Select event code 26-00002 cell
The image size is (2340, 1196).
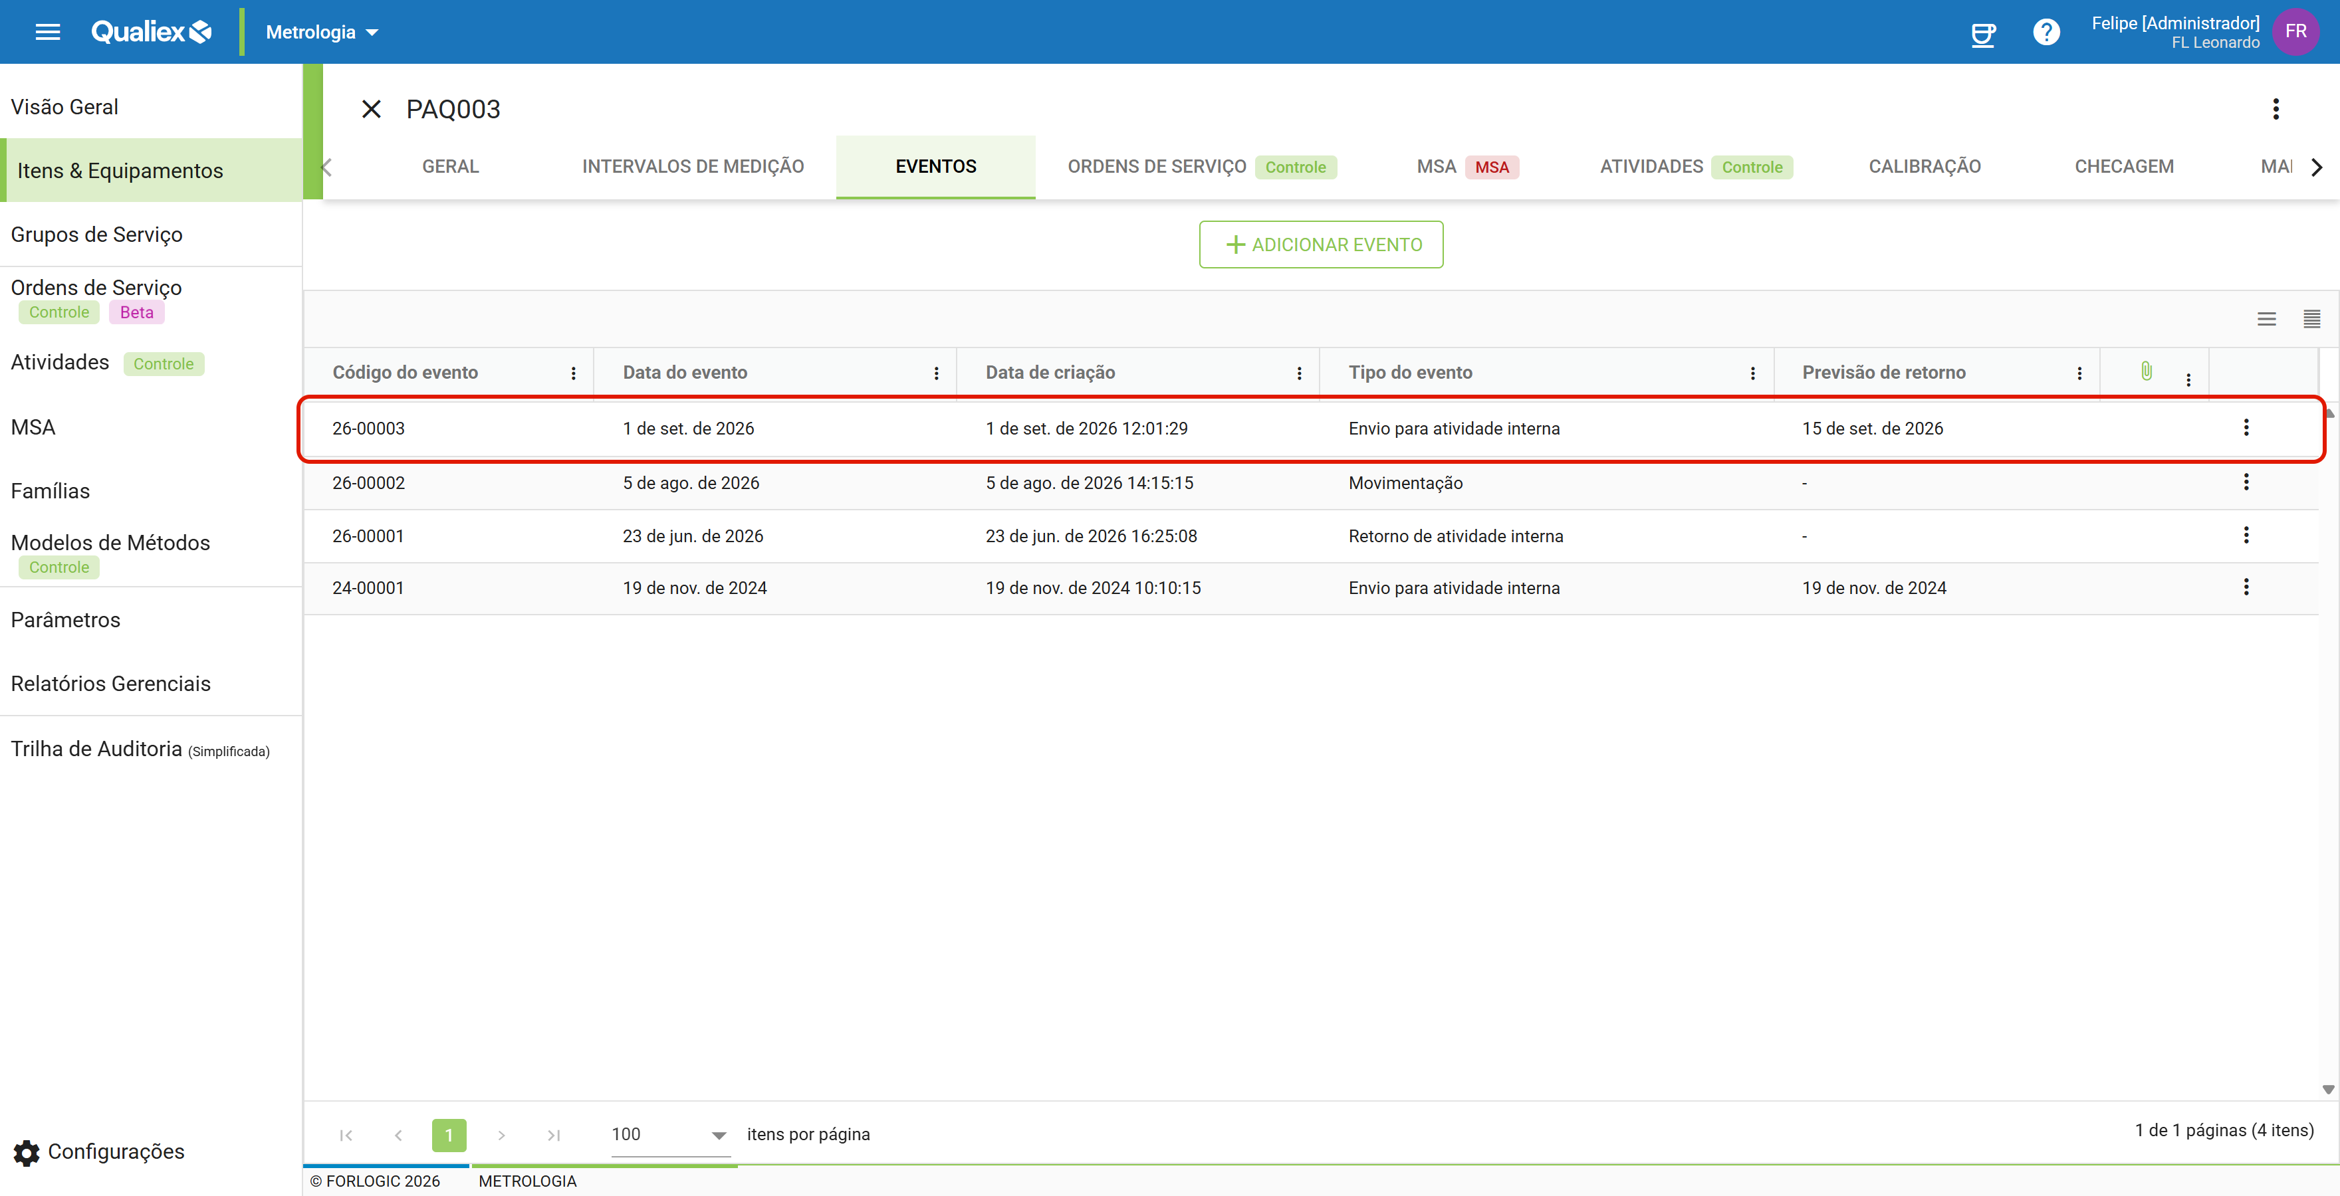coord(368,483)
